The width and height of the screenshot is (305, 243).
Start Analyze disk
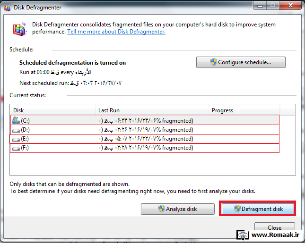coord(178,209)
